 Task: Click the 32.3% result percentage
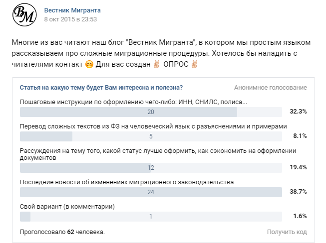[299, 112]
